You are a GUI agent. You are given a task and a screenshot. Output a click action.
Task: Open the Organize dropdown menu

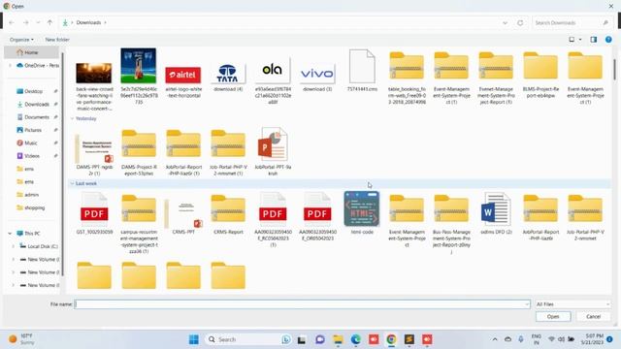21,40
